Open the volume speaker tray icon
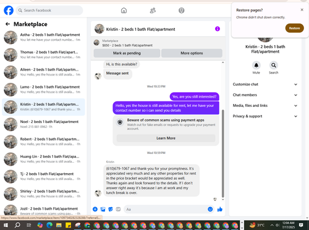Viewport: 309px width, 230px height. (277, 225)
